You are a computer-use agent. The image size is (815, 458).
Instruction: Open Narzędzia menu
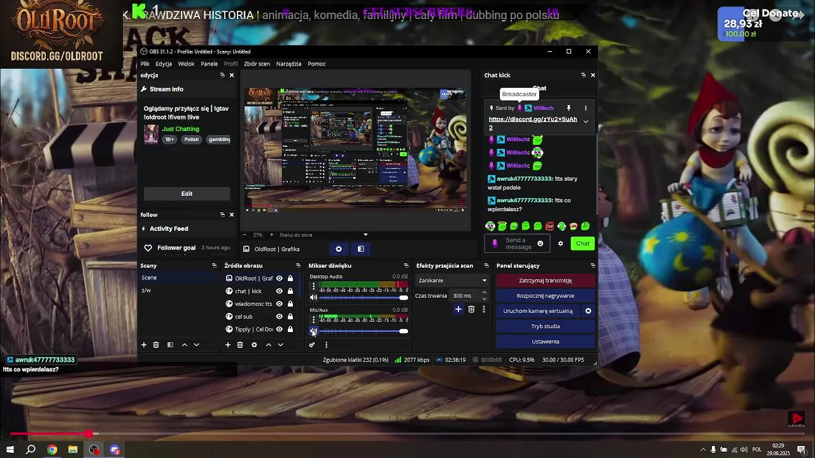tap(288, 64)
